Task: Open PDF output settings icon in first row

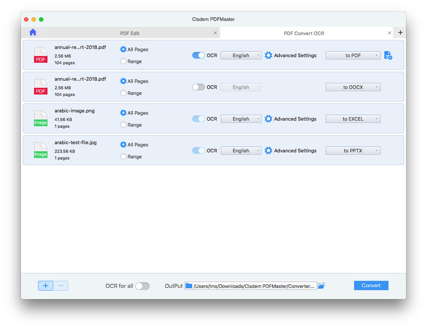Action: (388, 56)
